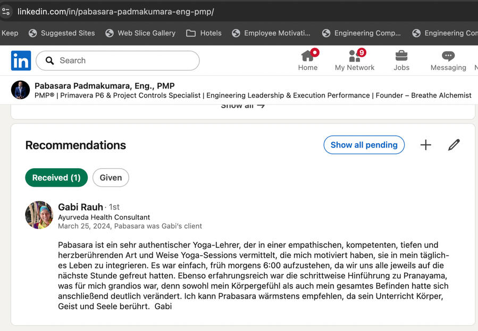The image size is (478, 331).
Task: Open Gabi Rauh's profile name link
Action: (x=80, y=207)
